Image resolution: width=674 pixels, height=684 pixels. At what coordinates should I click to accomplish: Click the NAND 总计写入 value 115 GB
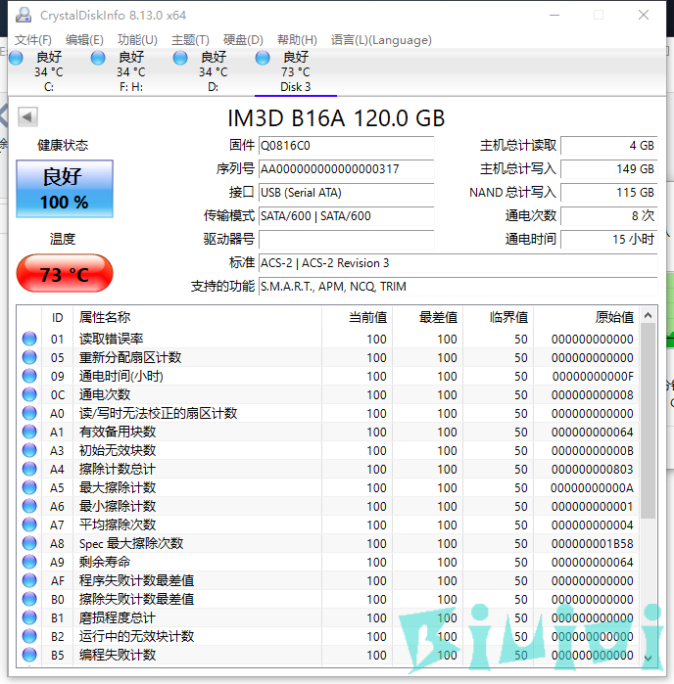click(609, 193)
